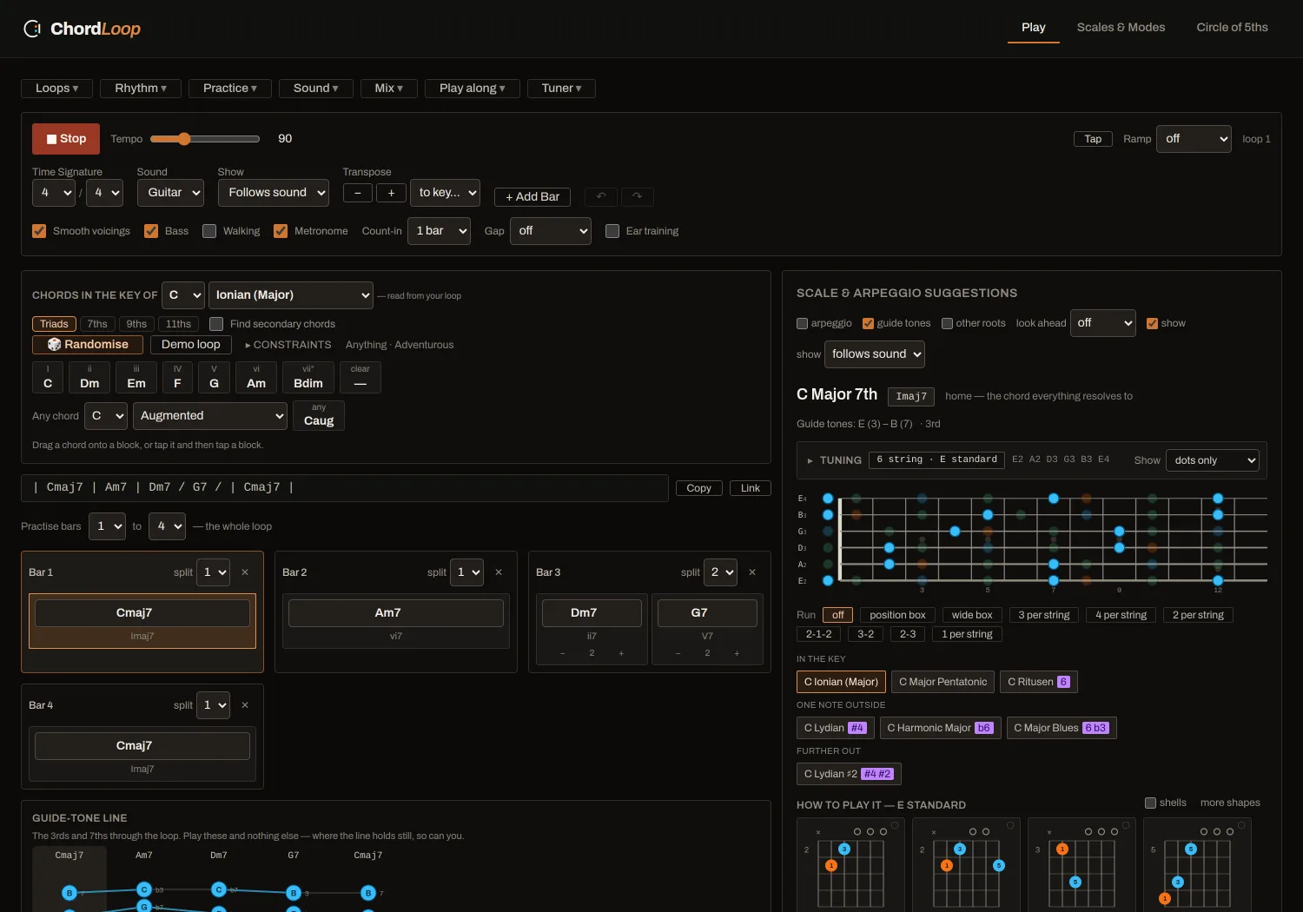Click the clear chord dash block
This screenshot has height=912, width=1303.
point(360,378)
